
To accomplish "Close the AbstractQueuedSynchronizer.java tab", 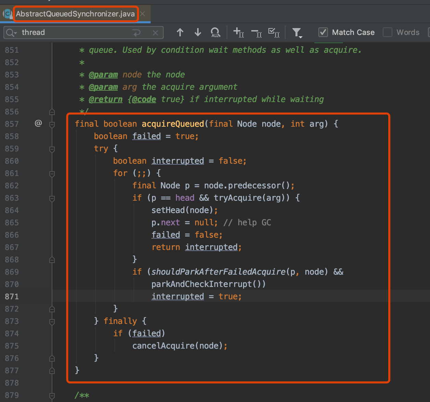I will coord(143,14).
